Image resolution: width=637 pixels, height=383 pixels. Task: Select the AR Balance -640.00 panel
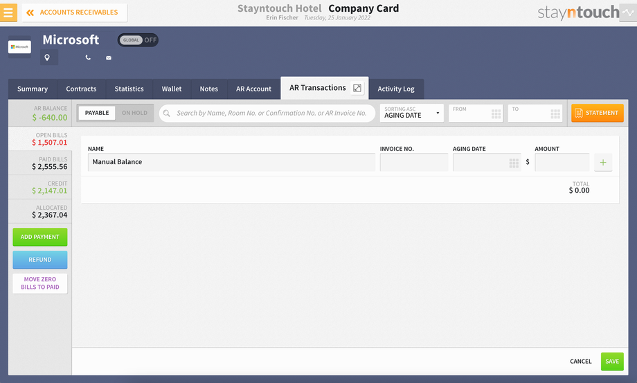pyautogui.click(x=40, y=114)
